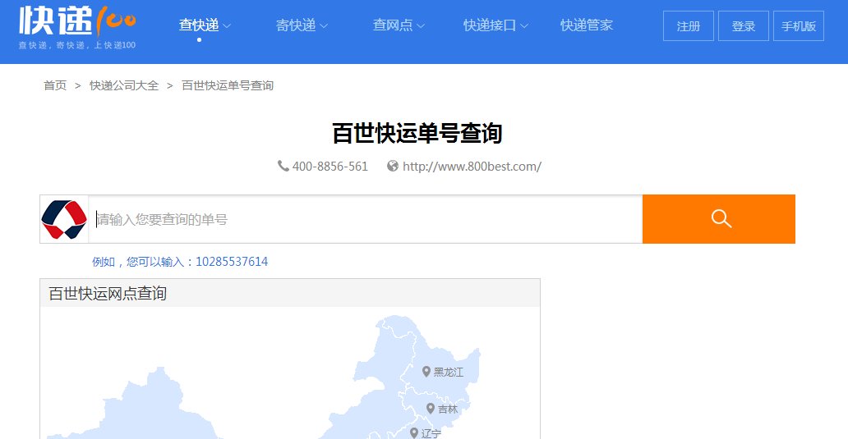Use example tracking number 10285537614

click(x=232, y=261)
